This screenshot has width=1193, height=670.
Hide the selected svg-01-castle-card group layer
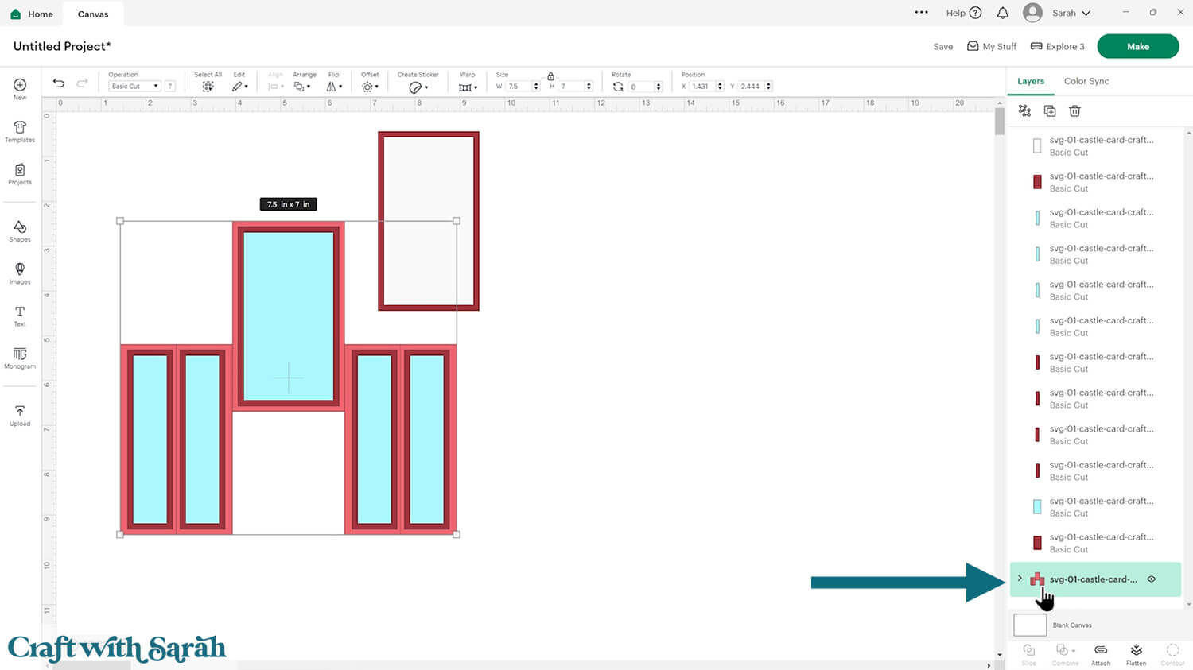[x=1151, y=579]
